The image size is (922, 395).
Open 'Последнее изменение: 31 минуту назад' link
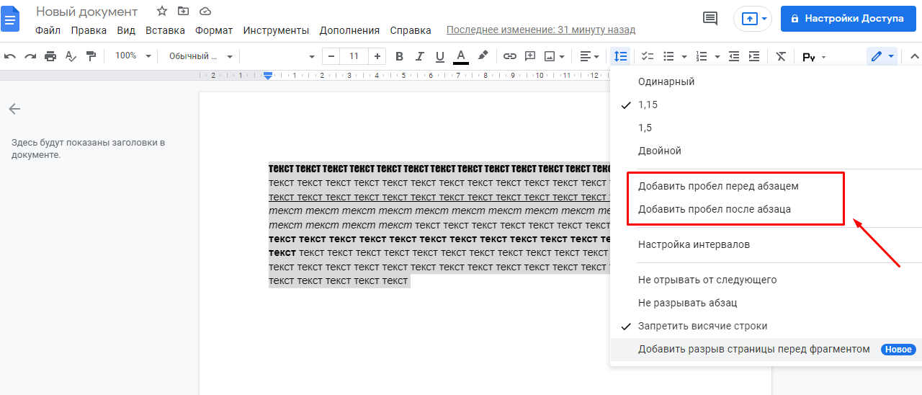coord(540,30)
